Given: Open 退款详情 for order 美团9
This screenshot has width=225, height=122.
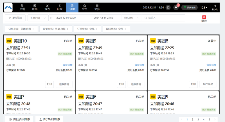Looking at the screenshot, I should 136,84.
